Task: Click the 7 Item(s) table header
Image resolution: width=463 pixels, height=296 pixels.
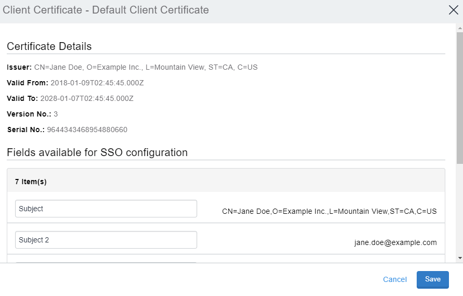Action: (31, 182)
